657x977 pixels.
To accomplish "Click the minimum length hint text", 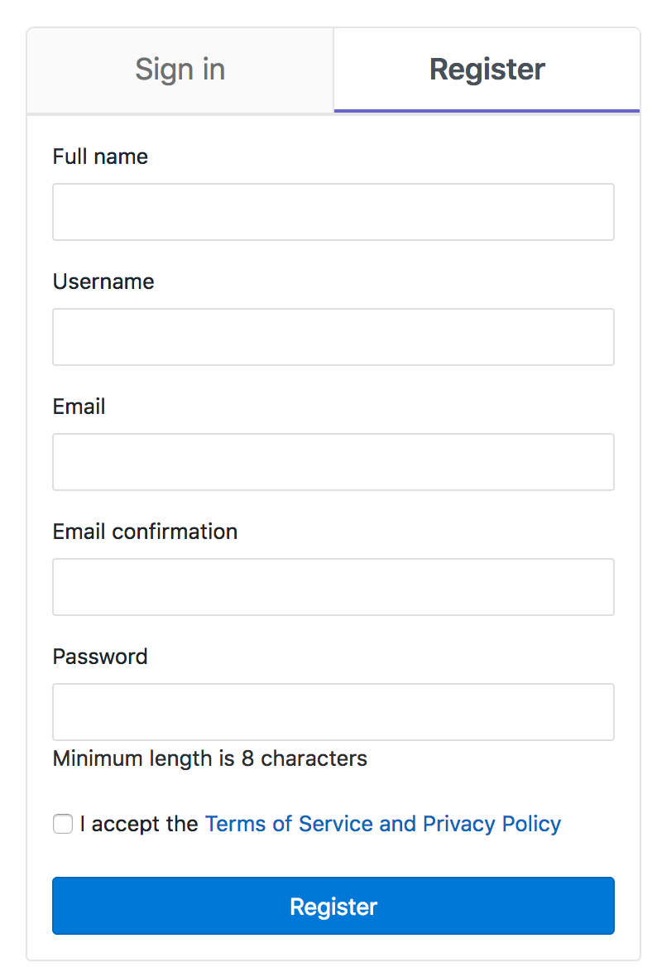I will click(209, 758).
